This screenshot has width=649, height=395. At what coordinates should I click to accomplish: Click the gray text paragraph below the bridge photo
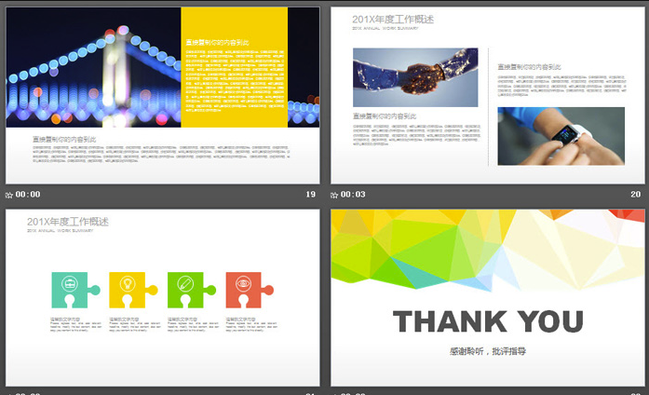158,154
